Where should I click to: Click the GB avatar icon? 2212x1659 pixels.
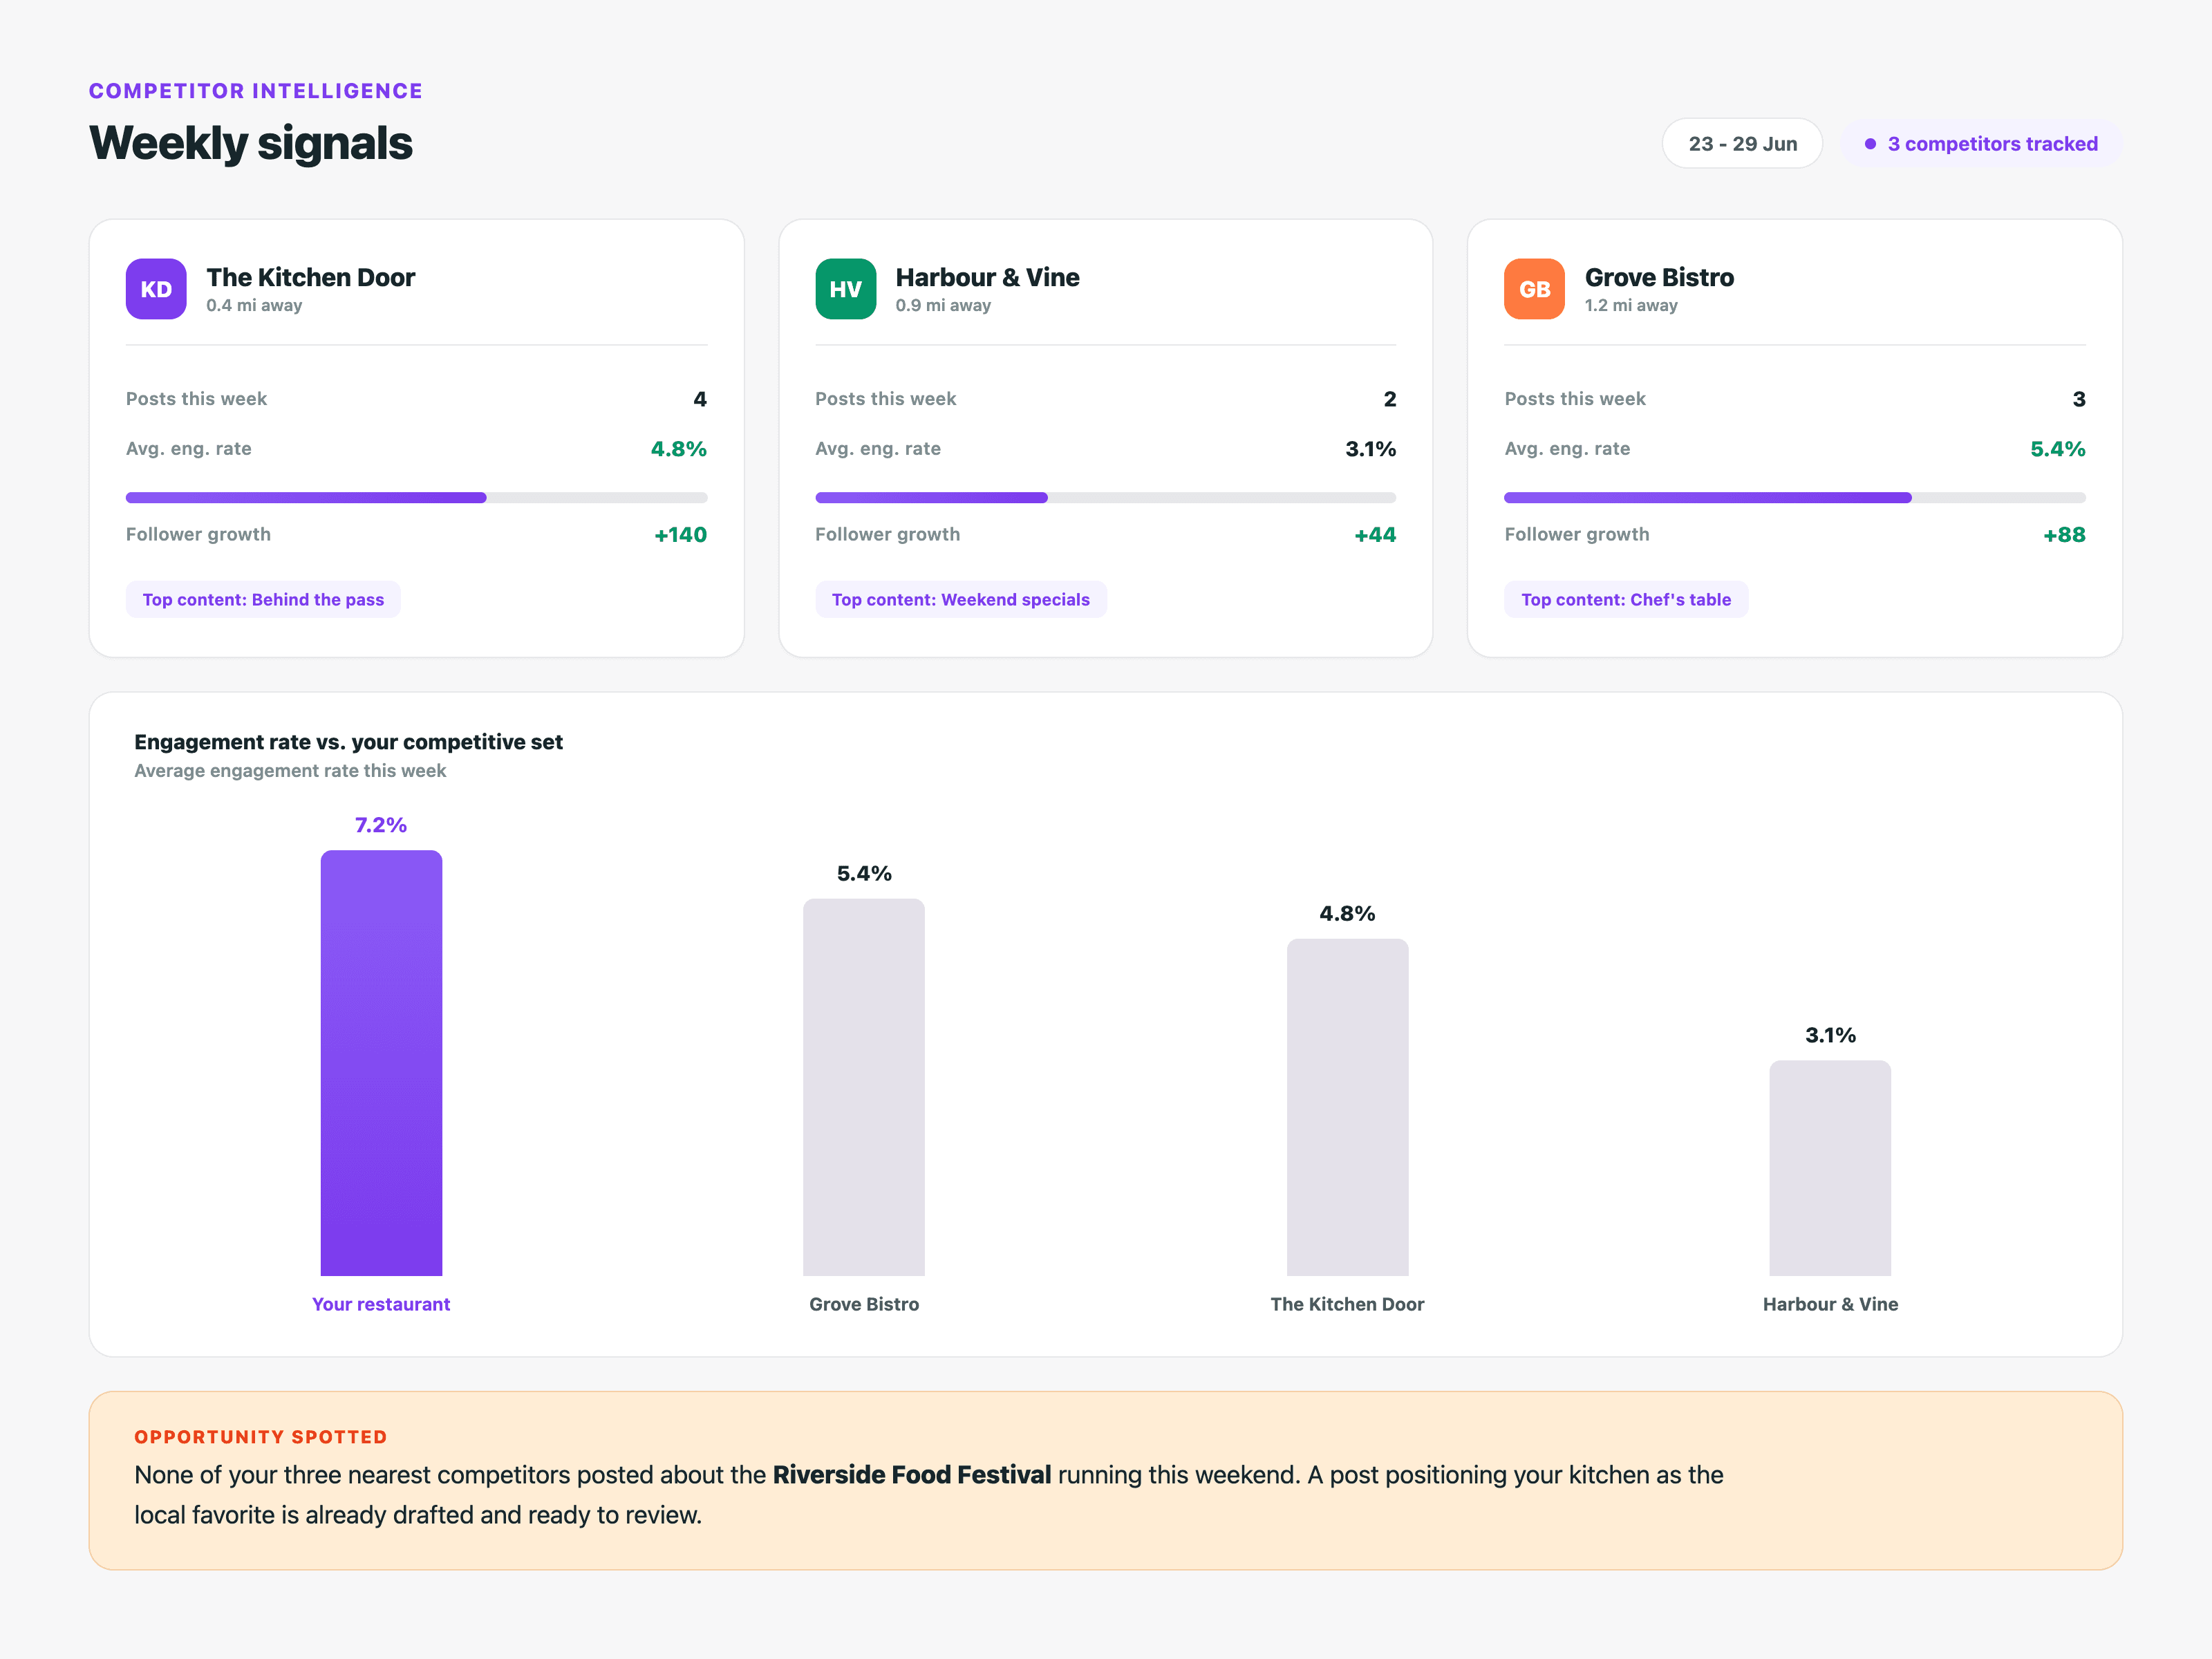(x=1534, y=289)
